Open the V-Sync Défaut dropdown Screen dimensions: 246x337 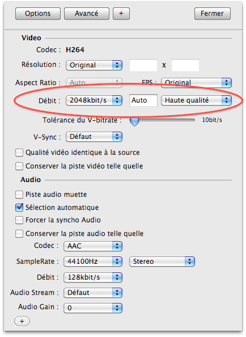[94, 137]
